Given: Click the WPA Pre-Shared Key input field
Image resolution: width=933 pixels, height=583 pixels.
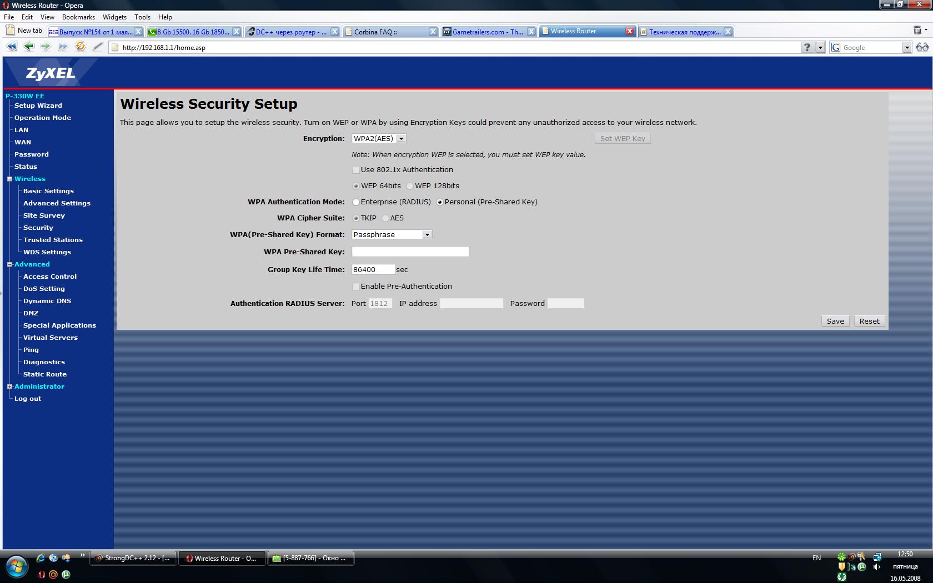Looking at the screenshot, I should click(410, 252).
